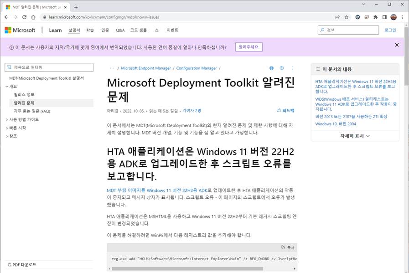The height and width of the screenshot is (273, 409).
Task: Follow the Microsoft Endpoint Manager breadcrumb
Action: point(146,68)
